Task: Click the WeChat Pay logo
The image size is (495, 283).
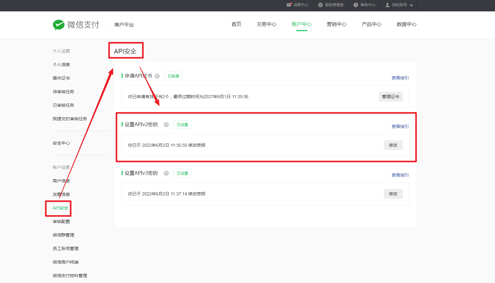Action: [76, 25]
